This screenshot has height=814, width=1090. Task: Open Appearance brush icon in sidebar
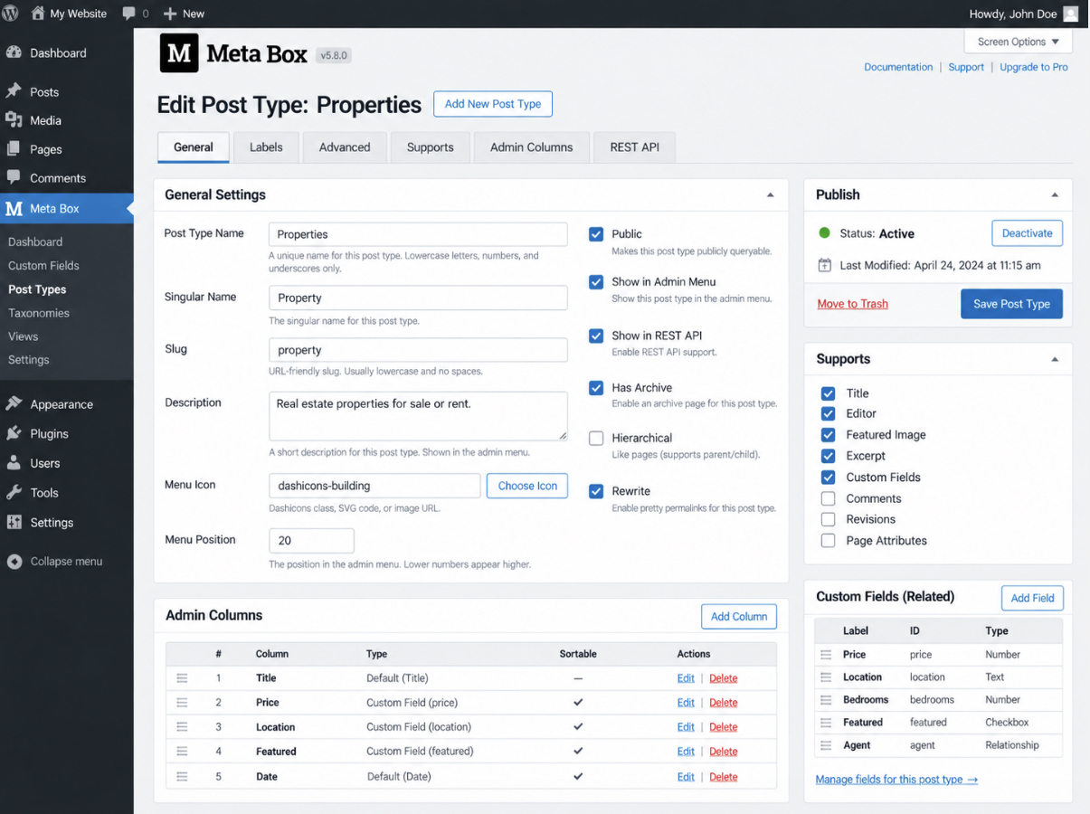point(14,404)
